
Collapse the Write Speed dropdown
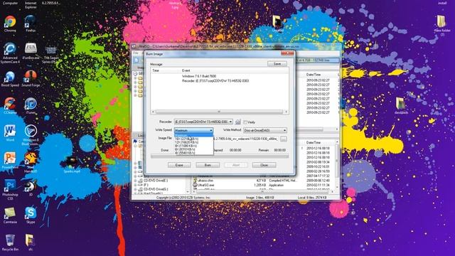[193, 130]
